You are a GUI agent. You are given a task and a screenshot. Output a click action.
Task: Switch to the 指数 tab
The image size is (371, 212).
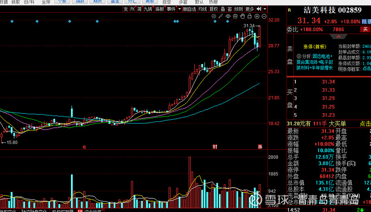click(80, 1)
